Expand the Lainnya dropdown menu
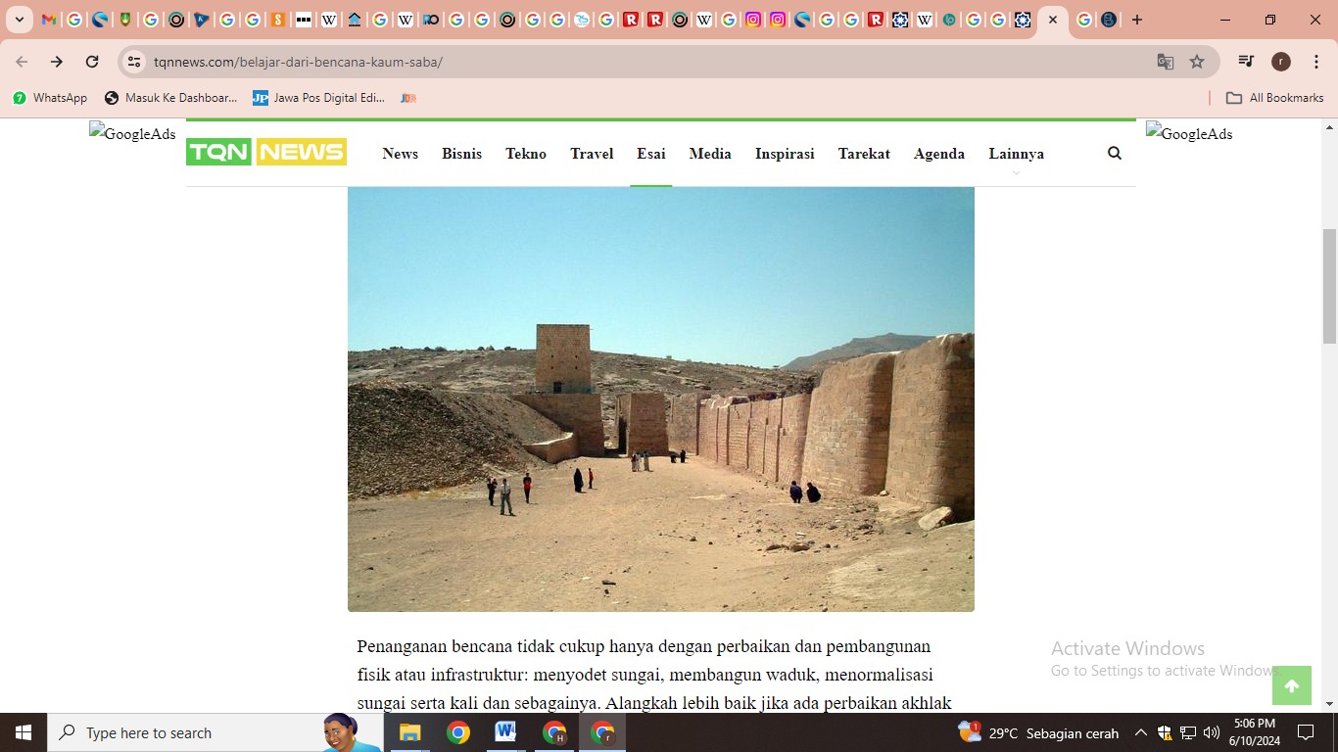 click(x=1016, y=154)
